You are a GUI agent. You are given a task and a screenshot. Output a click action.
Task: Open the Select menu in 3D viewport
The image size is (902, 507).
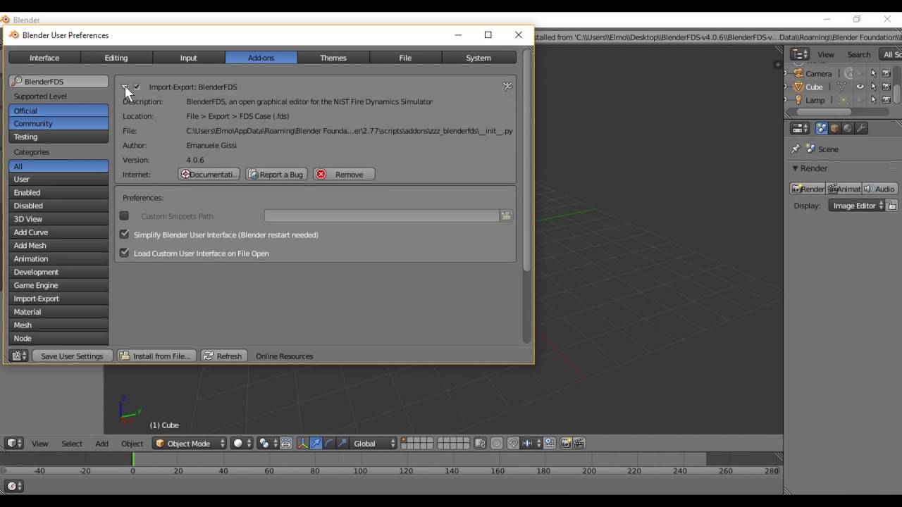(72, 444)
